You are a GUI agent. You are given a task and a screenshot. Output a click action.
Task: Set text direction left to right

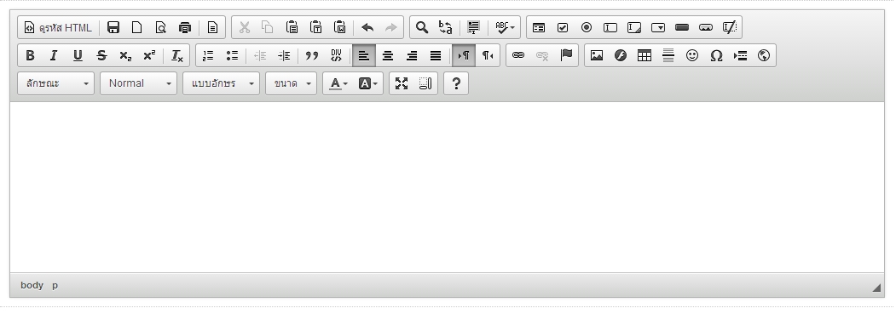pyautogui.click(x=464, y=55)
